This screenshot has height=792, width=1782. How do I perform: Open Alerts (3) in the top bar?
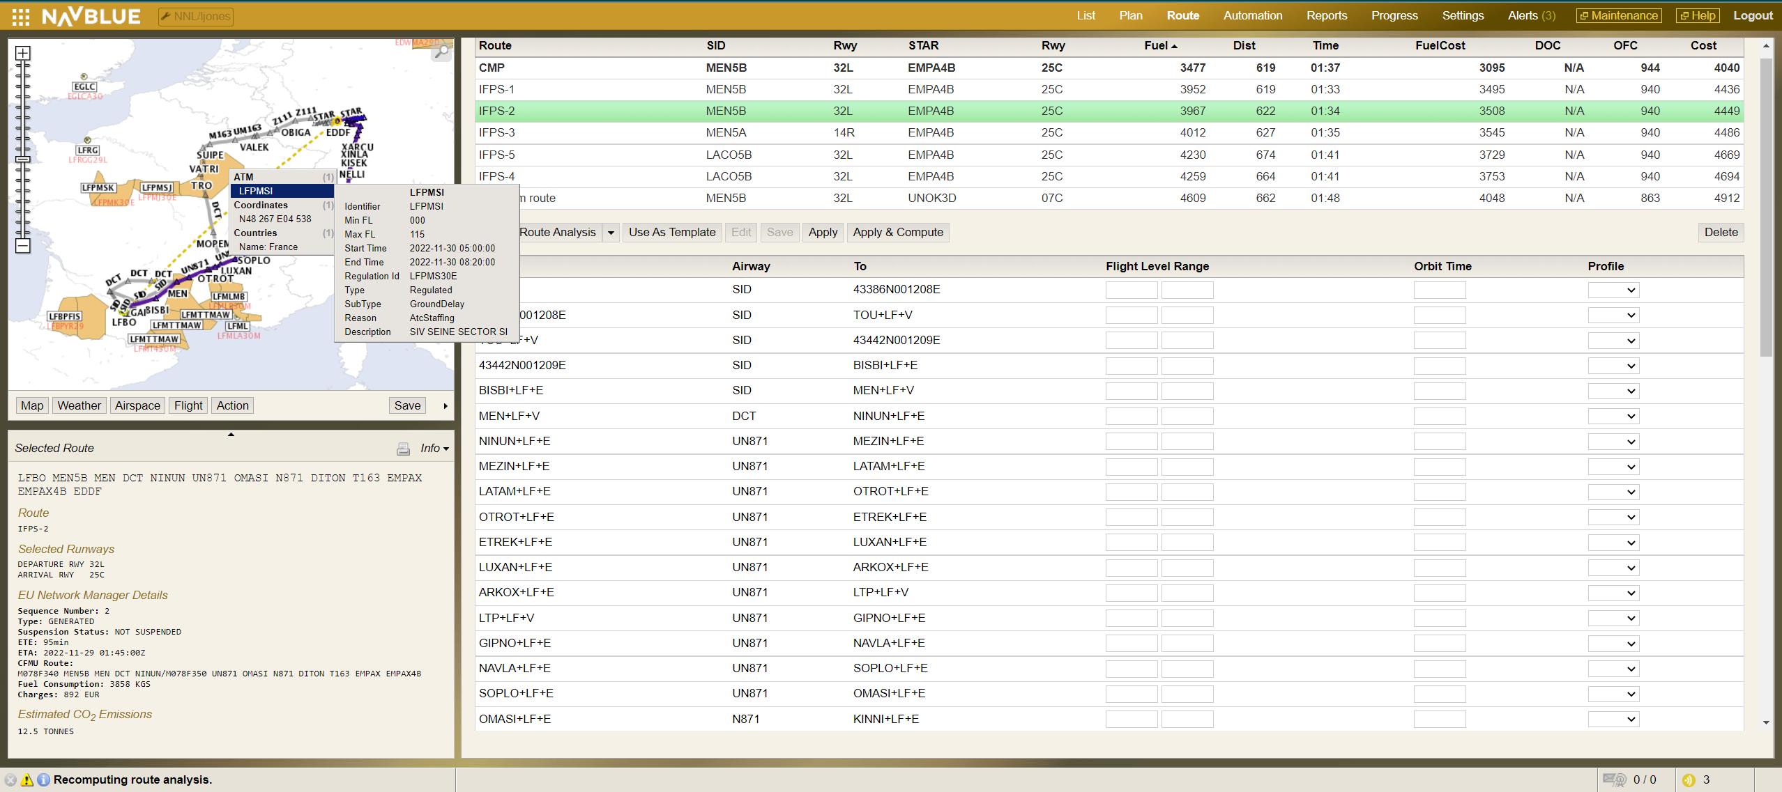point(1532,15)
